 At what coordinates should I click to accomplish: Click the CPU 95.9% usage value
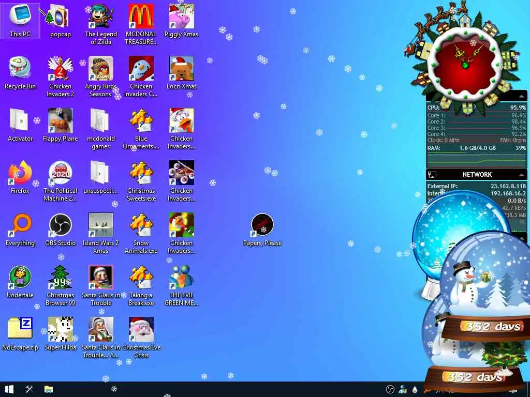coord(518,108)
